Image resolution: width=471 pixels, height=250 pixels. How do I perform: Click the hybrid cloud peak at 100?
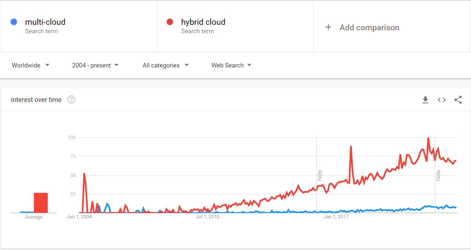(428, 138)
